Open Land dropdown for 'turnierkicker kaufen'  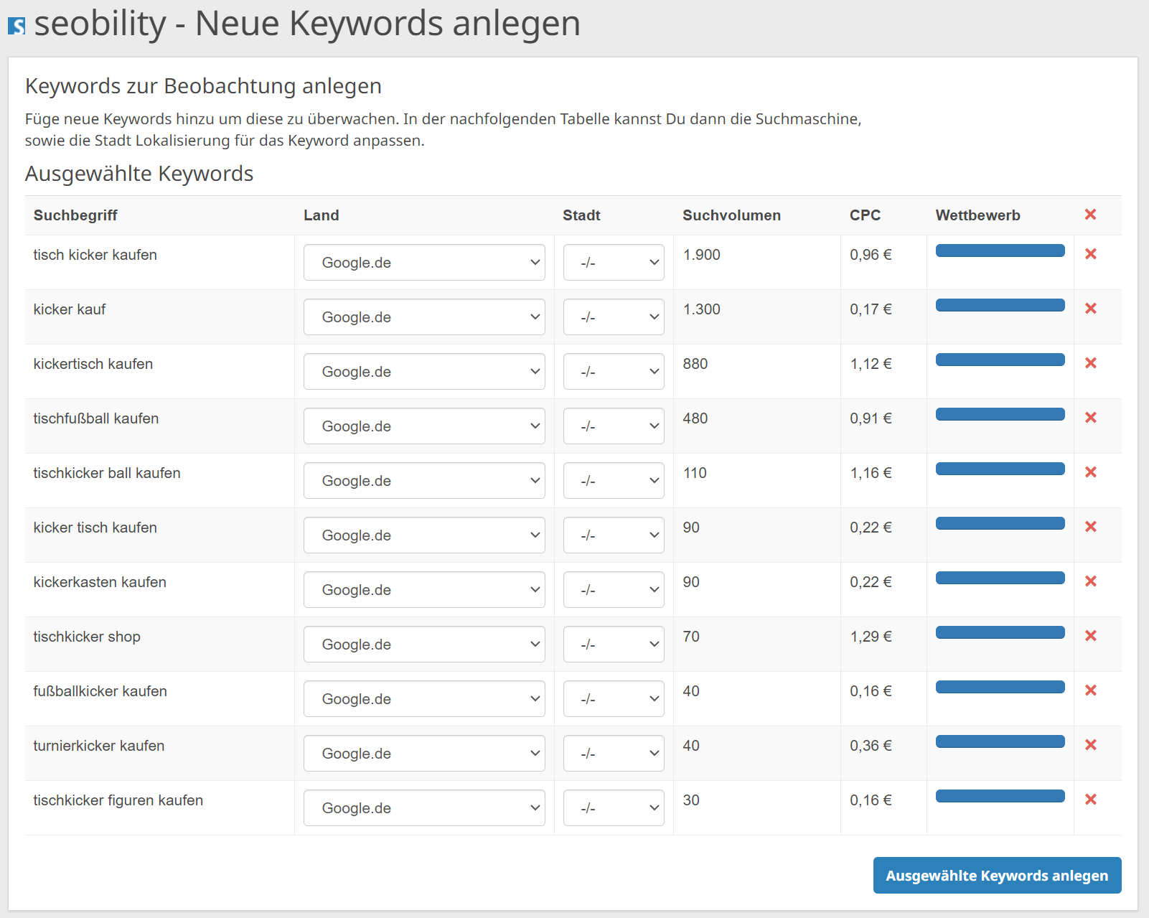tap(424, 754)
